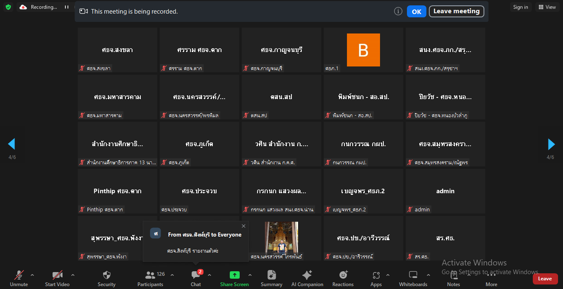This screenshot has width=563, height=289.
Task: Select the ศธจ.มหาสารคาม participant tile
Action: [118, 97]
